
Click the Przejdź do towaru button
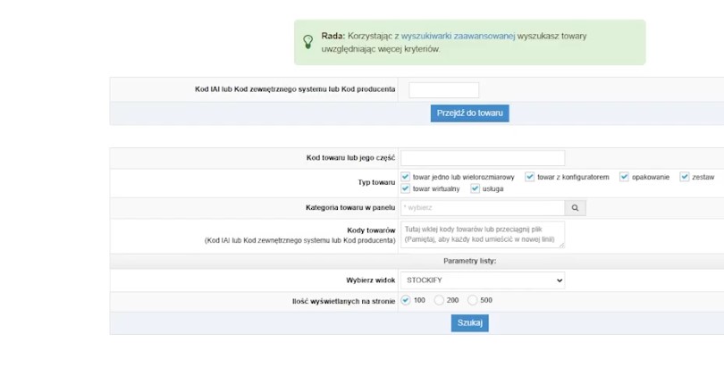click(x=469, y=113)
